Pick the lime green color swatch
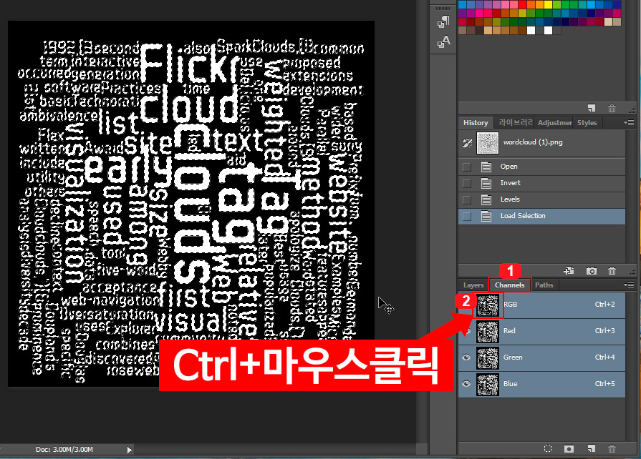Image resolution: width=641 pixels, height=459 pixels. point(556,4)
